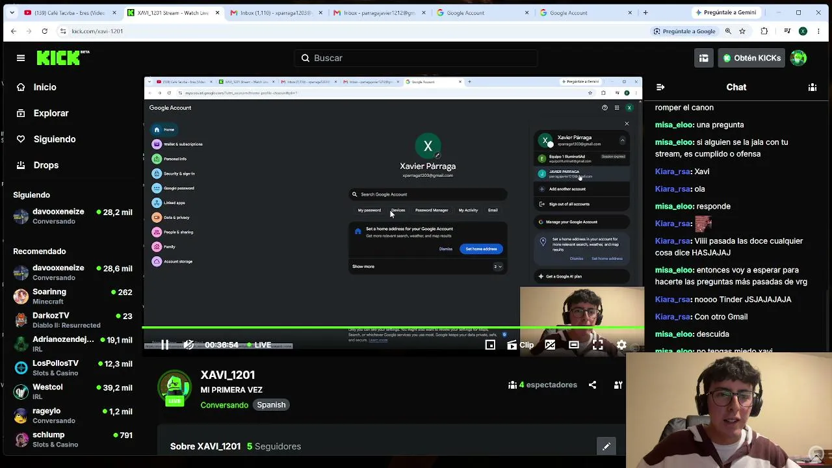The image size is (832, 468).
Task: Open site information icon in address bar
Action: [x=63, y=31]
